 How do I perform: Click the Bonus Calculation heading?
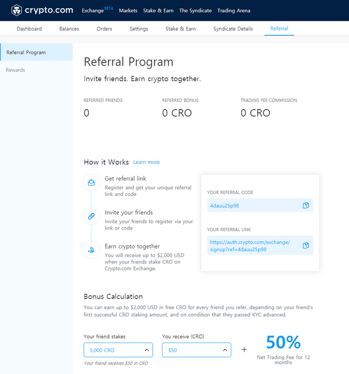point(113,297)
